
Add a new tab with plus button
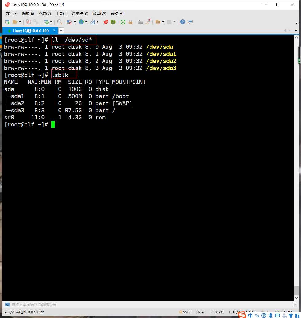point(61,31)
